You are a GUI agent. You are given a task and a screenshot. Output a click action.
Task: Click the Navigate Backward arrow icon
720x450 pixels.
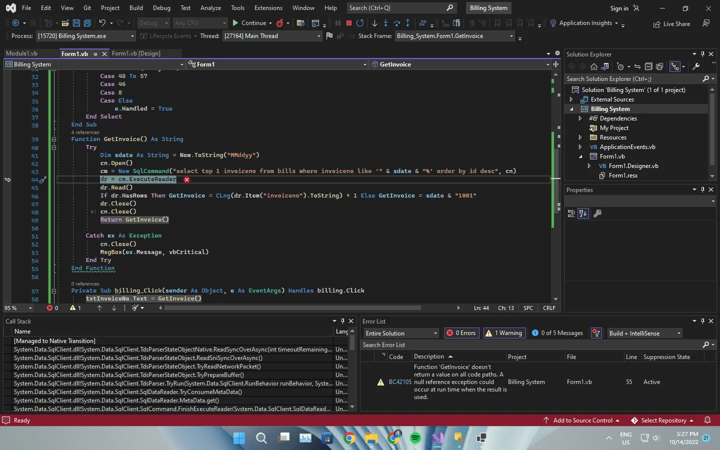click(x=15, y=23)
